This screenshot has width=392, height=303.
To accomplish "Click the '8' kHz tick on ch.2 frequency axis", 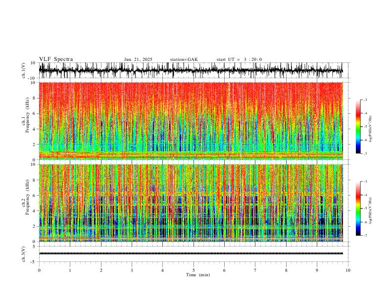I will pyautogui.click(x=34, y=180).
